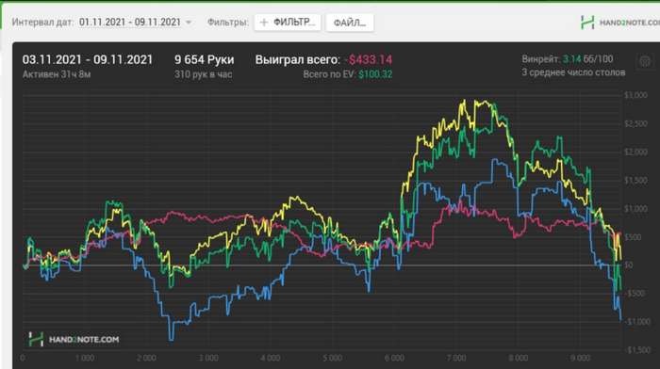Viewport: 660px width, 369px height.
Task: Click the 9 000 x-axis label
Action: click(x=580, y=358)
